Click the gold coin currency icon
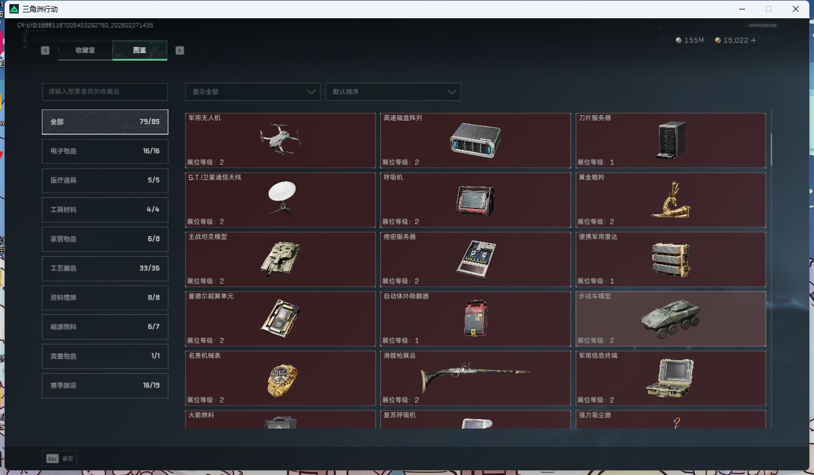This screenshot has width=814, height=475. (x=718, y=40)
